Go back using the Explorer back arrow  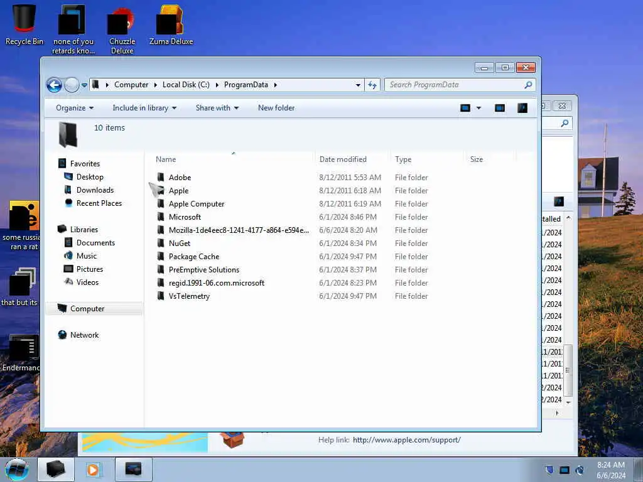point(54,85)
